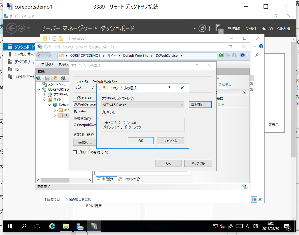Open the dropdown arrow beside IIS help icon
This screenshot has height=235, width=299.
pos(247,55)
